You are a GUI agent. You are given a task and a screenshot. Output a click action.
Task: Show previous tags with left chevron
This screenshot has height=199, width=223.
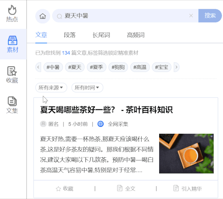click(38, 67)
